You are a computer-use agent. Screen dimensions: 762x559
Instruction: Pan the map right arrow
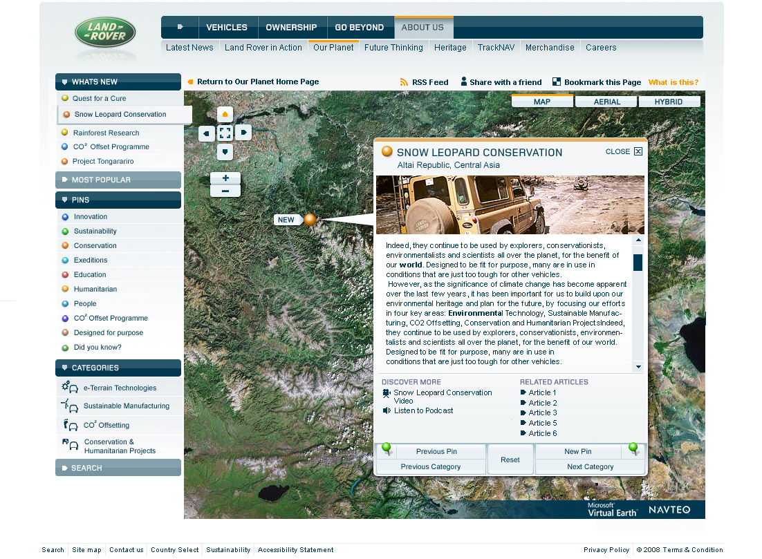pos(243,132)
